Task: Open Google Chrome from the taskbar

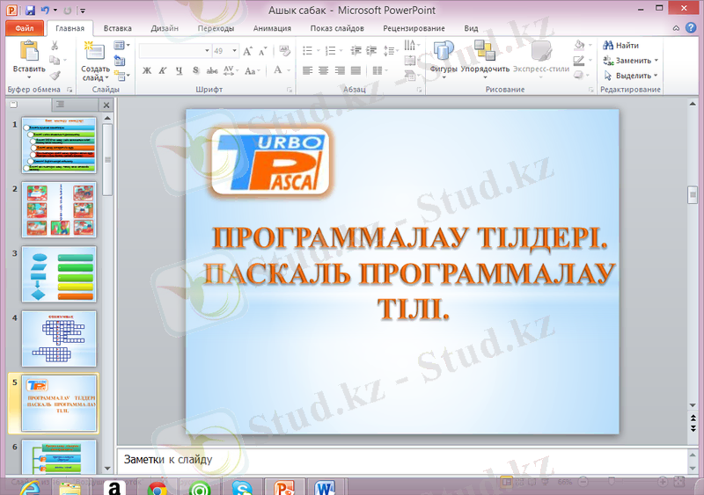Action: click(158, 488)
